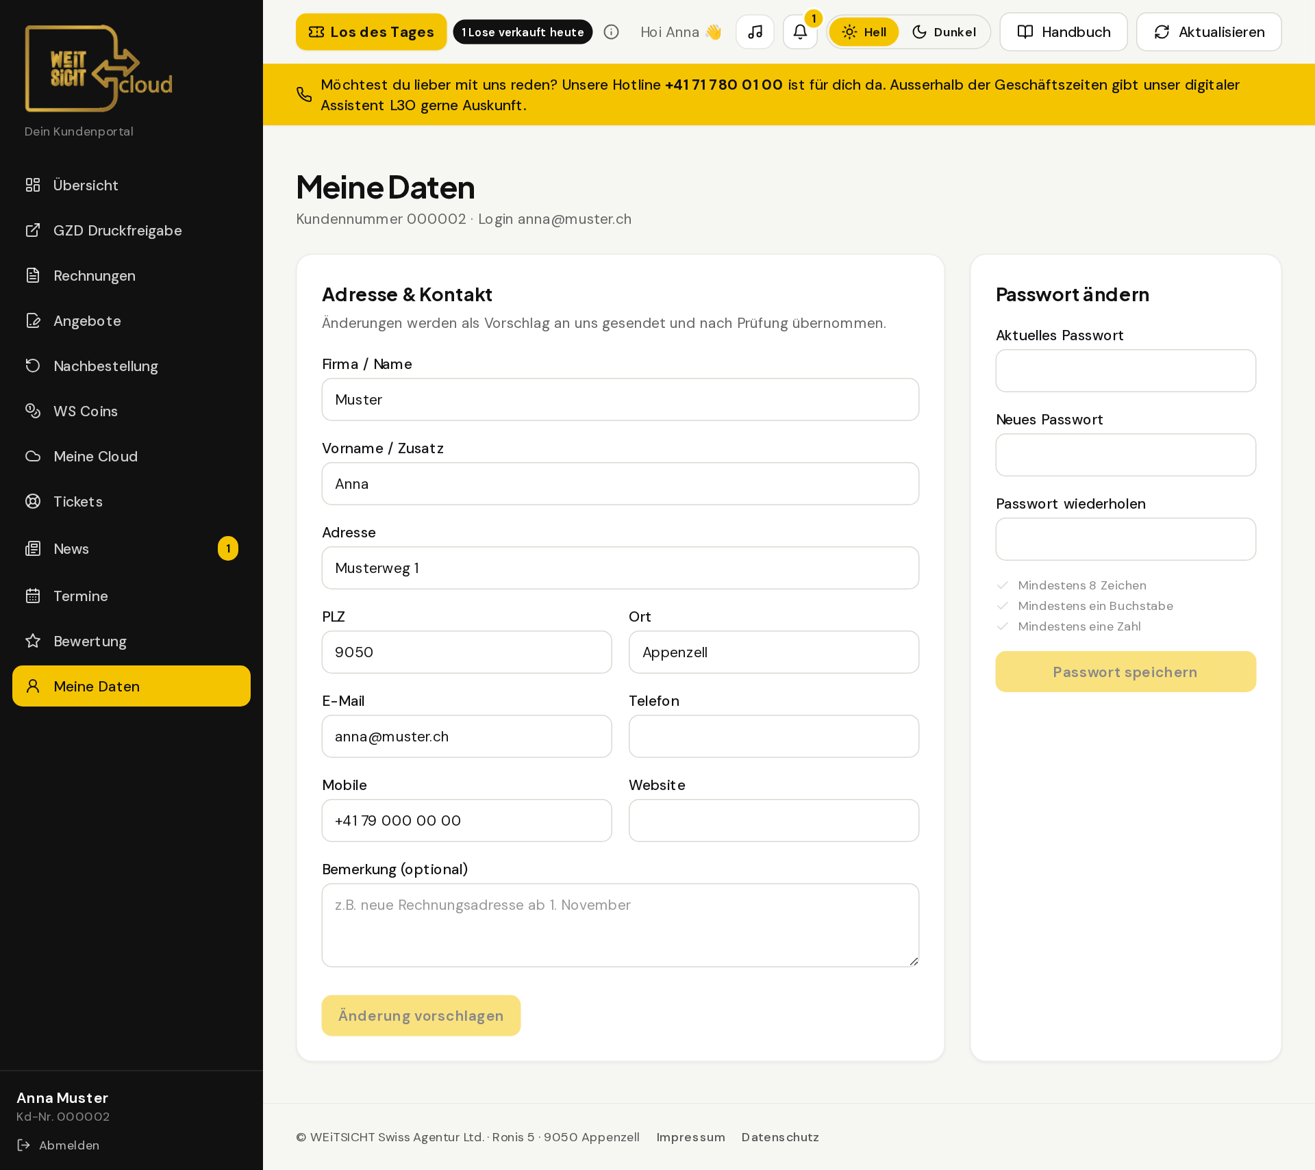Click Abmelden to log out

tap(58, 1145)
